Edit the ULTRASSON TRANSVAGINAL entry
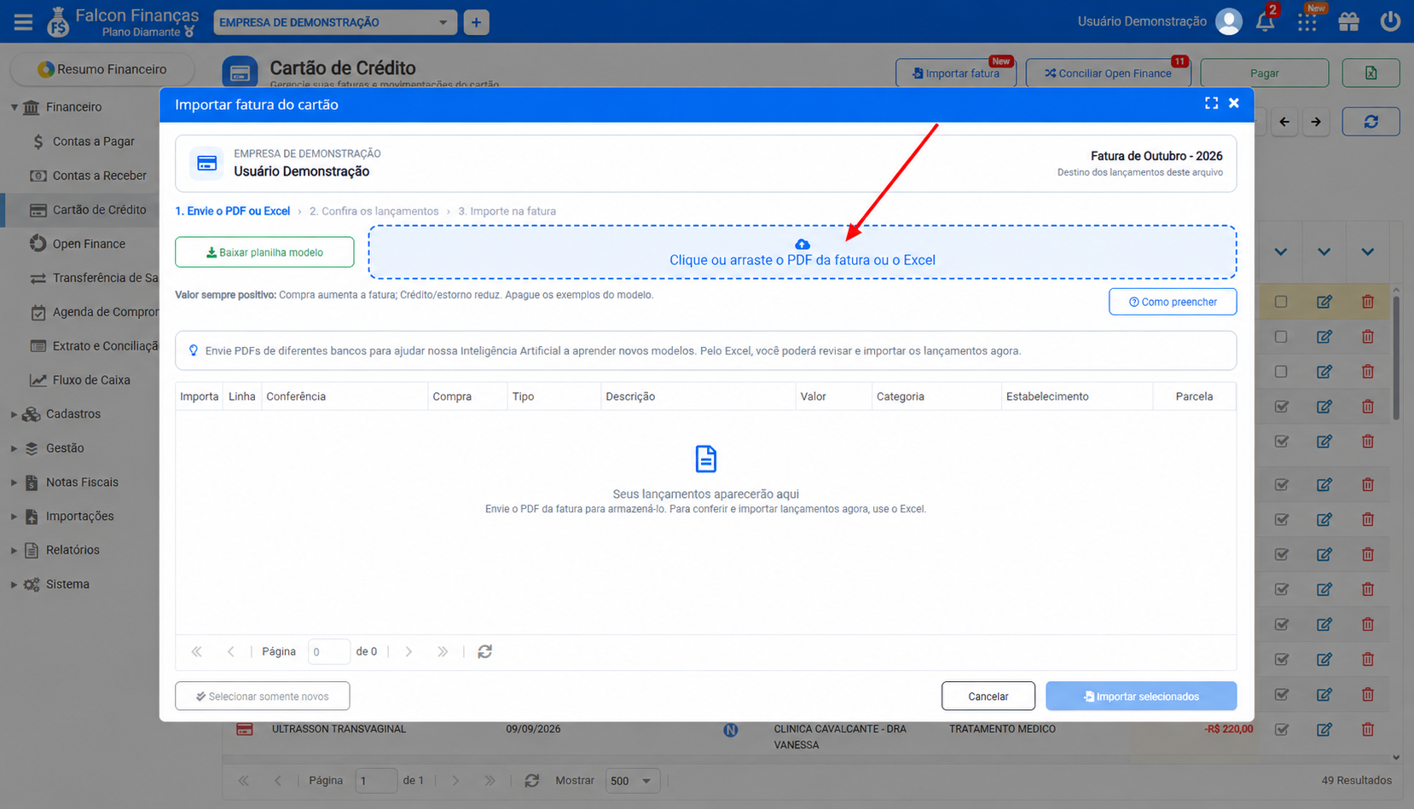This screenshot has height=809, width=1414. pyautogui.click(x=1324, y=729)
